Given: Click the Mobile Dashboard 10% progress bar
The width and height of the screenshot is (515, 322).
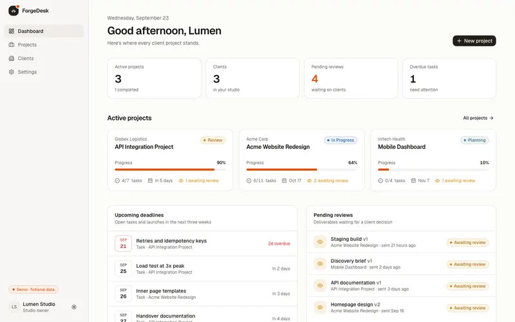Looking at the screenshot, I should pos(433,169).
